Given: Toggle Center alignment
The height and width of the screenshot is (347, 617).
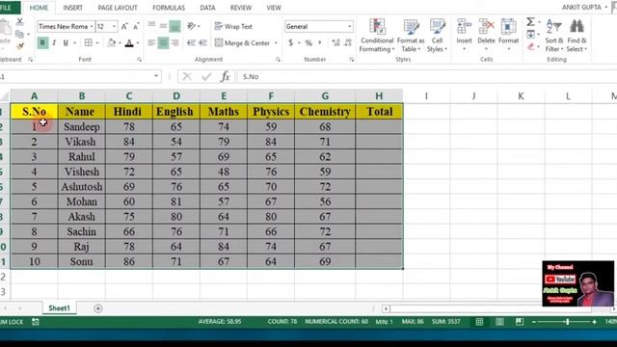Looking at the screenshot, I should [163, 42].
